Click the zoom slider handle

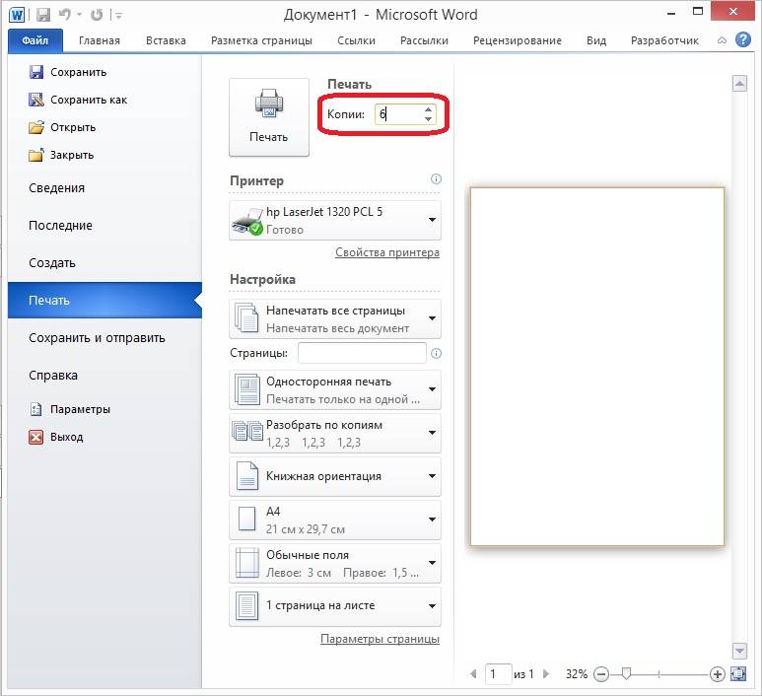point(626,673)
